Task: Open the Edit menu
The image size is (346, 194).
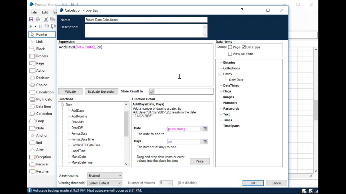Action: pos(45,12)
